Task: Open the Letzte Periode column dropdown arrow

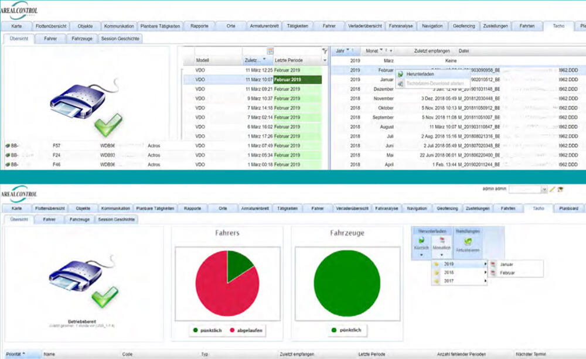Action: click(x=325, y=60)
